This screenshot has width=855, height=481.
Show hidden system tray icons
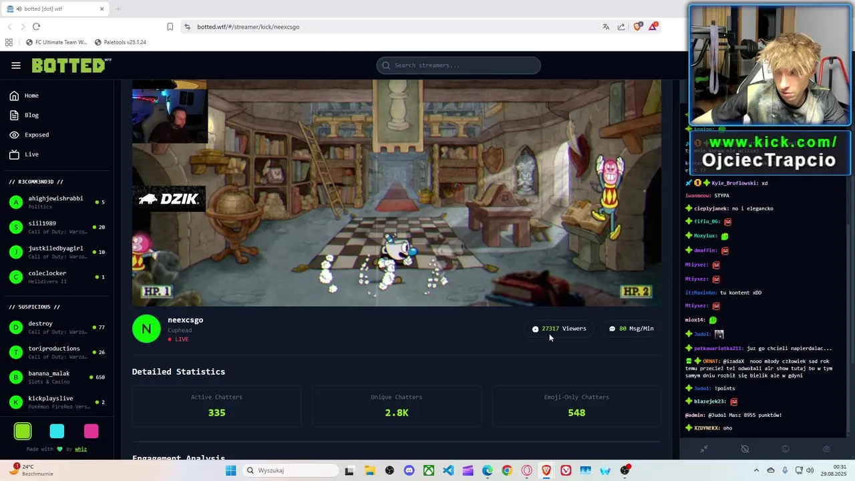coord(756,470)
